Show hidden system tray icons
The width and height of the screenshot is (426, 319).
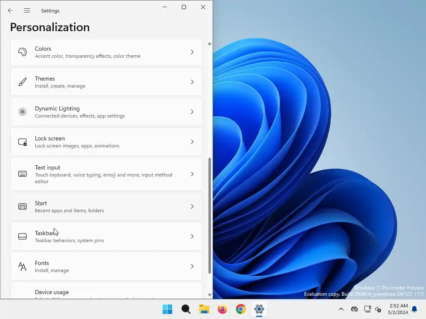pyautogui.click(x=341, y=309)
